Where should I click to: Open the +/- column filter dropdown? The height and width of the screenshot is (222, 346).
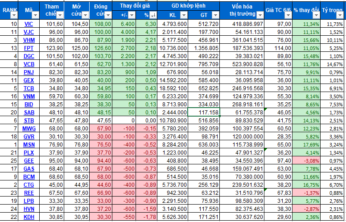click(132, 15)
